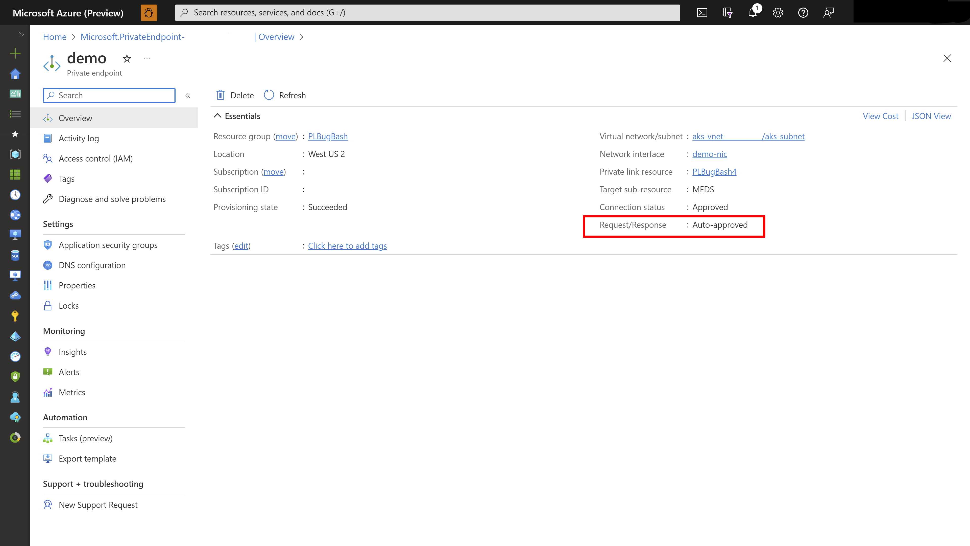
Task: Open Azure Cloud Shell from the top bar
Action: click(702, 12)
